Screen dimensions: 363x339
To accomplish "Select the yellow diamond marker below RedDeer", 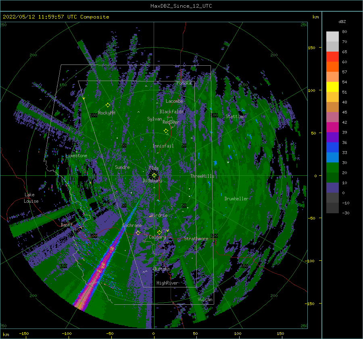I will pos(166,131).
